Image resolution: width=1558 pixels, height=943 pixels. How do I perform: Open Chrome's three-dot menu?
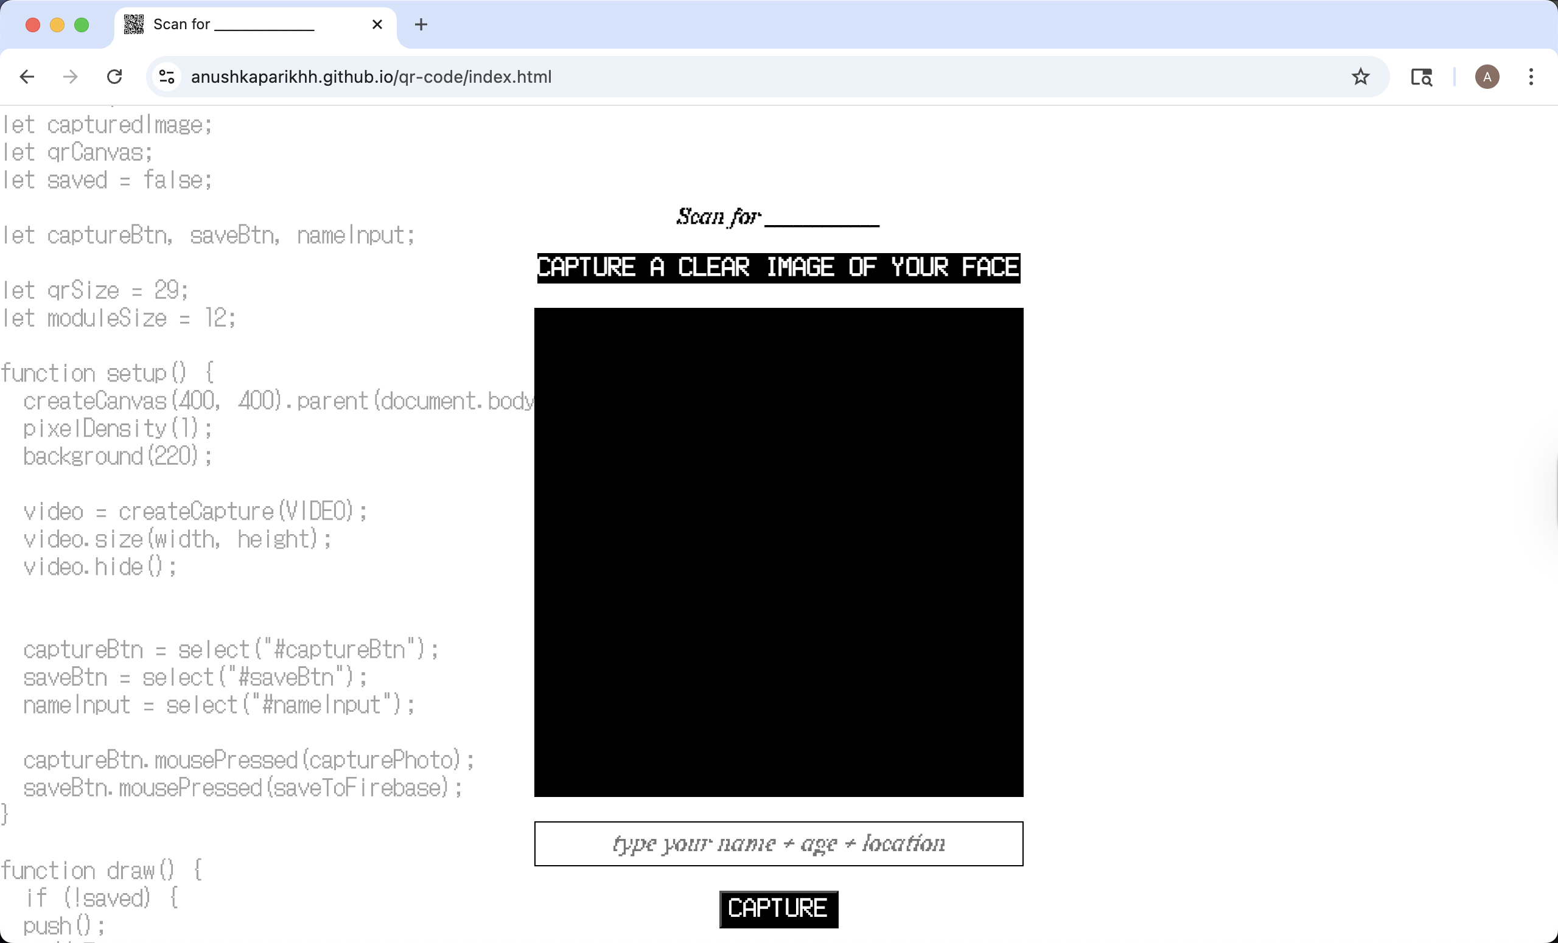[x=1530, y=77]
